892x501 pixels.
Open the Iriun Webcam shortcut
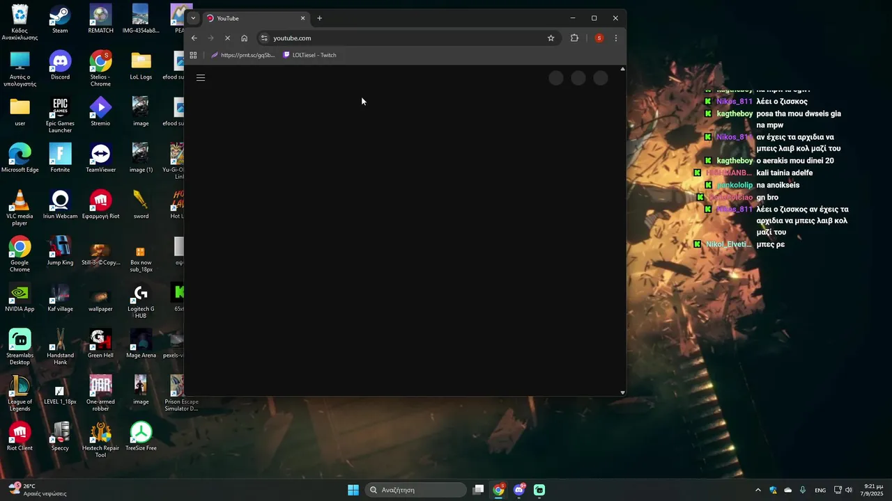click(x=60, y=206)
